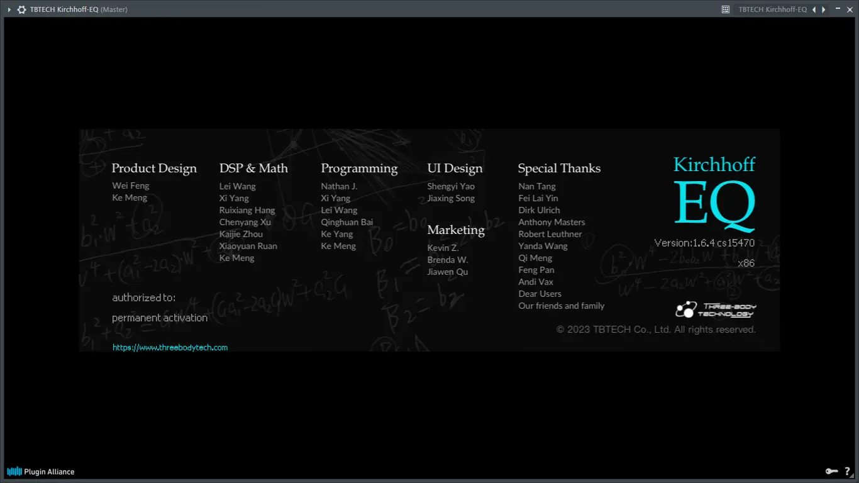Image resolution: width=859 pixels, height=483 pixels.
Task: Open detailed settings via the gear icon
Action: [x=21, y=9]
